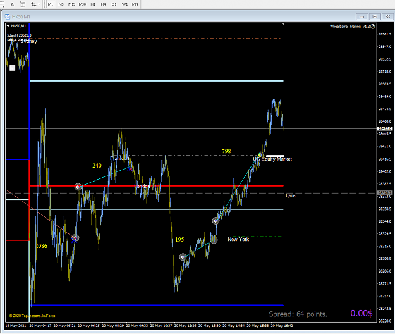Screen dimensions: 395x334
Task: Click the purple 0.00$ profit label
Action: 362,313
